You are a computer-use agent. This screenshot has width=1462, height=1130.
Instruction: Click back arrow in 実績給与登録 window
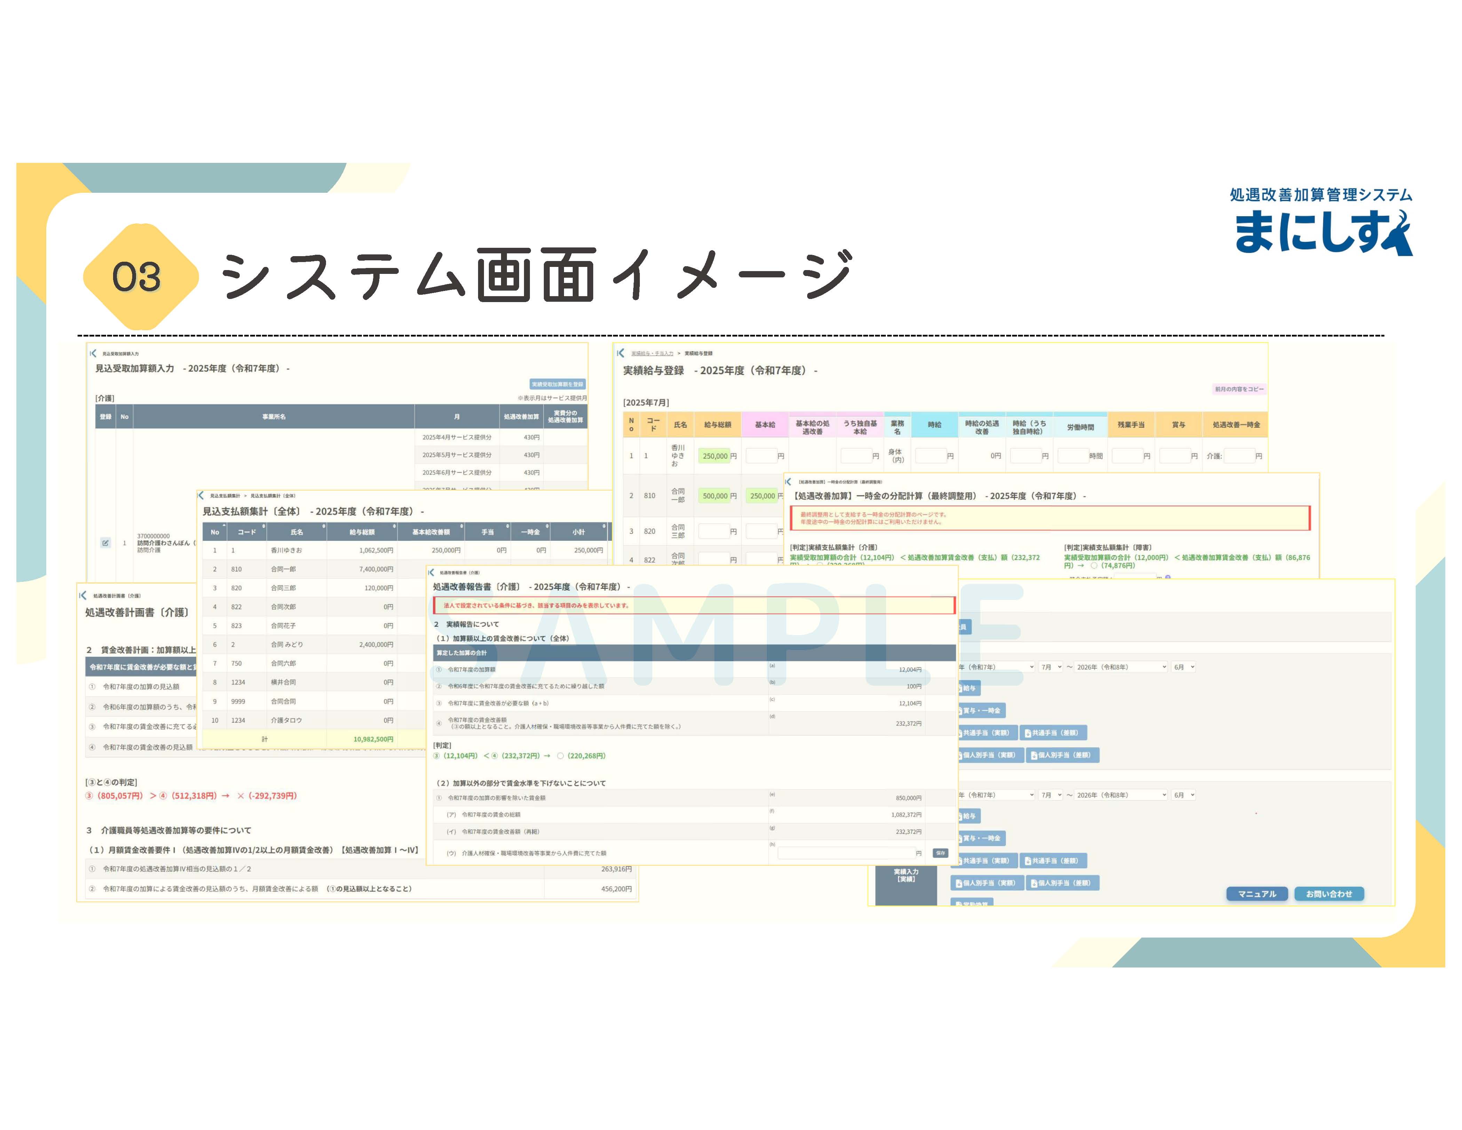click(x=621, y=353)
